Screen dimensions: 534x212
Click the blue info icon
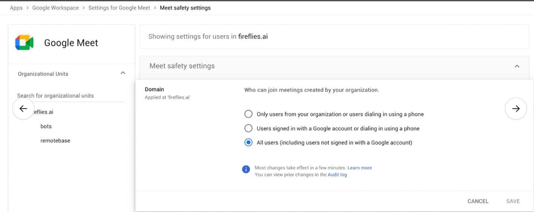(246, 169)
